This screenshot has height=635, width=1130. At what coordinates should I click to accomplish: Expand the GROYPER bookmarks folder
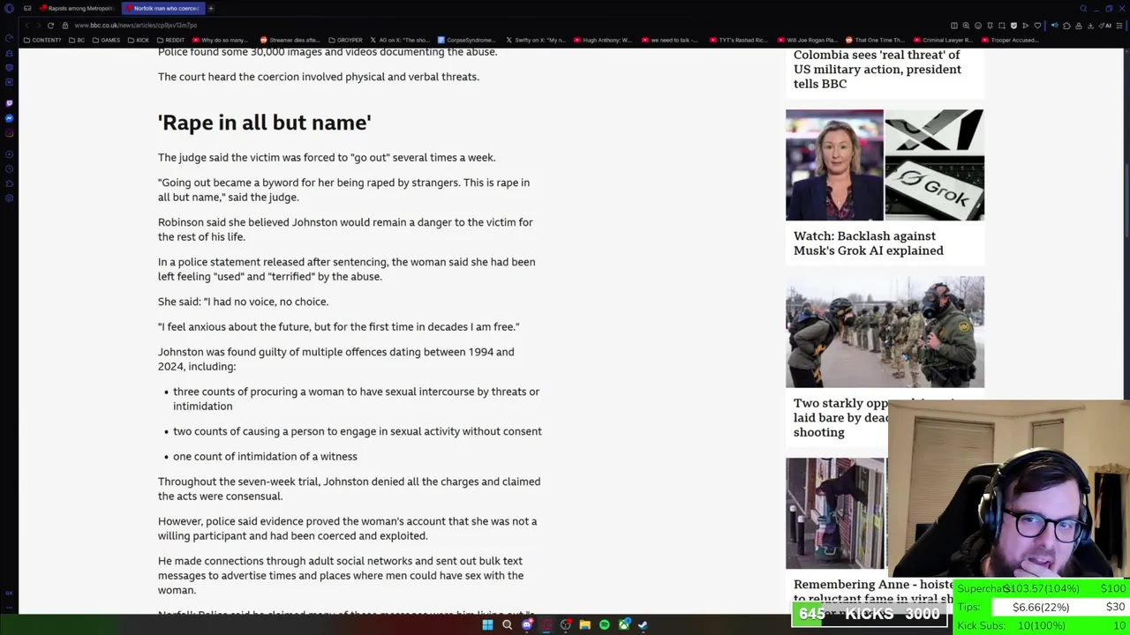pos(345,40)
